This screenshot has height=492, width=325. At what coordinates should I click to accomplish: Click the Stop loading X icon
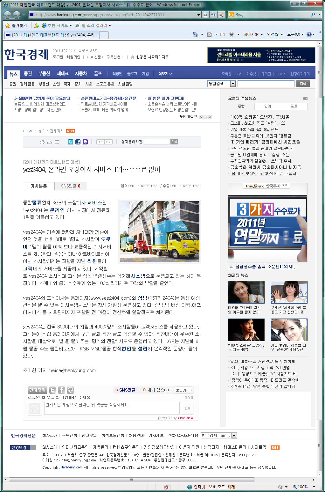[x=221, y=15]
